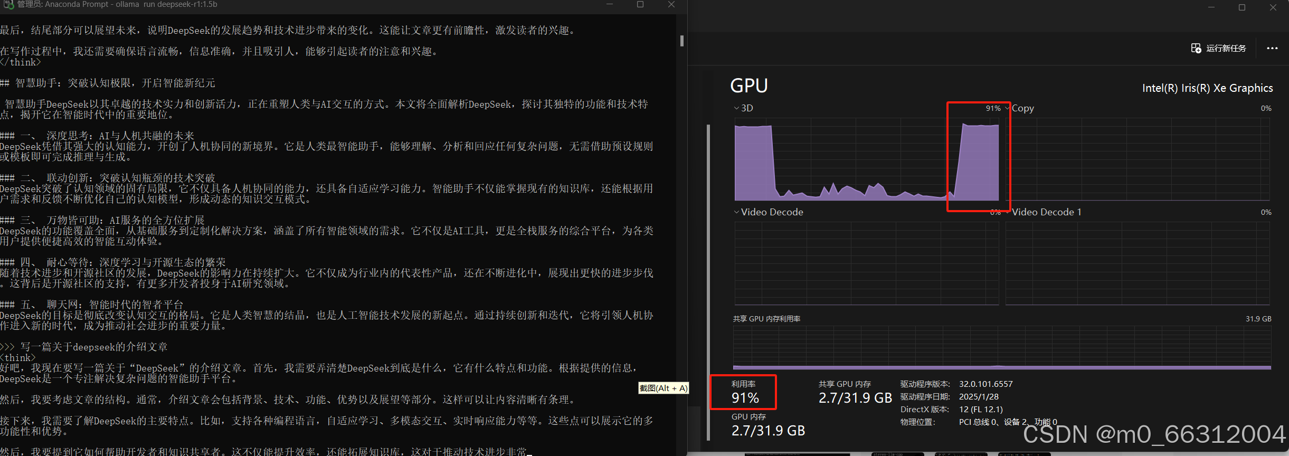Click driver version 32.0.101.6557
This screenshot has width=1289, height=456.
coord(985,384)
